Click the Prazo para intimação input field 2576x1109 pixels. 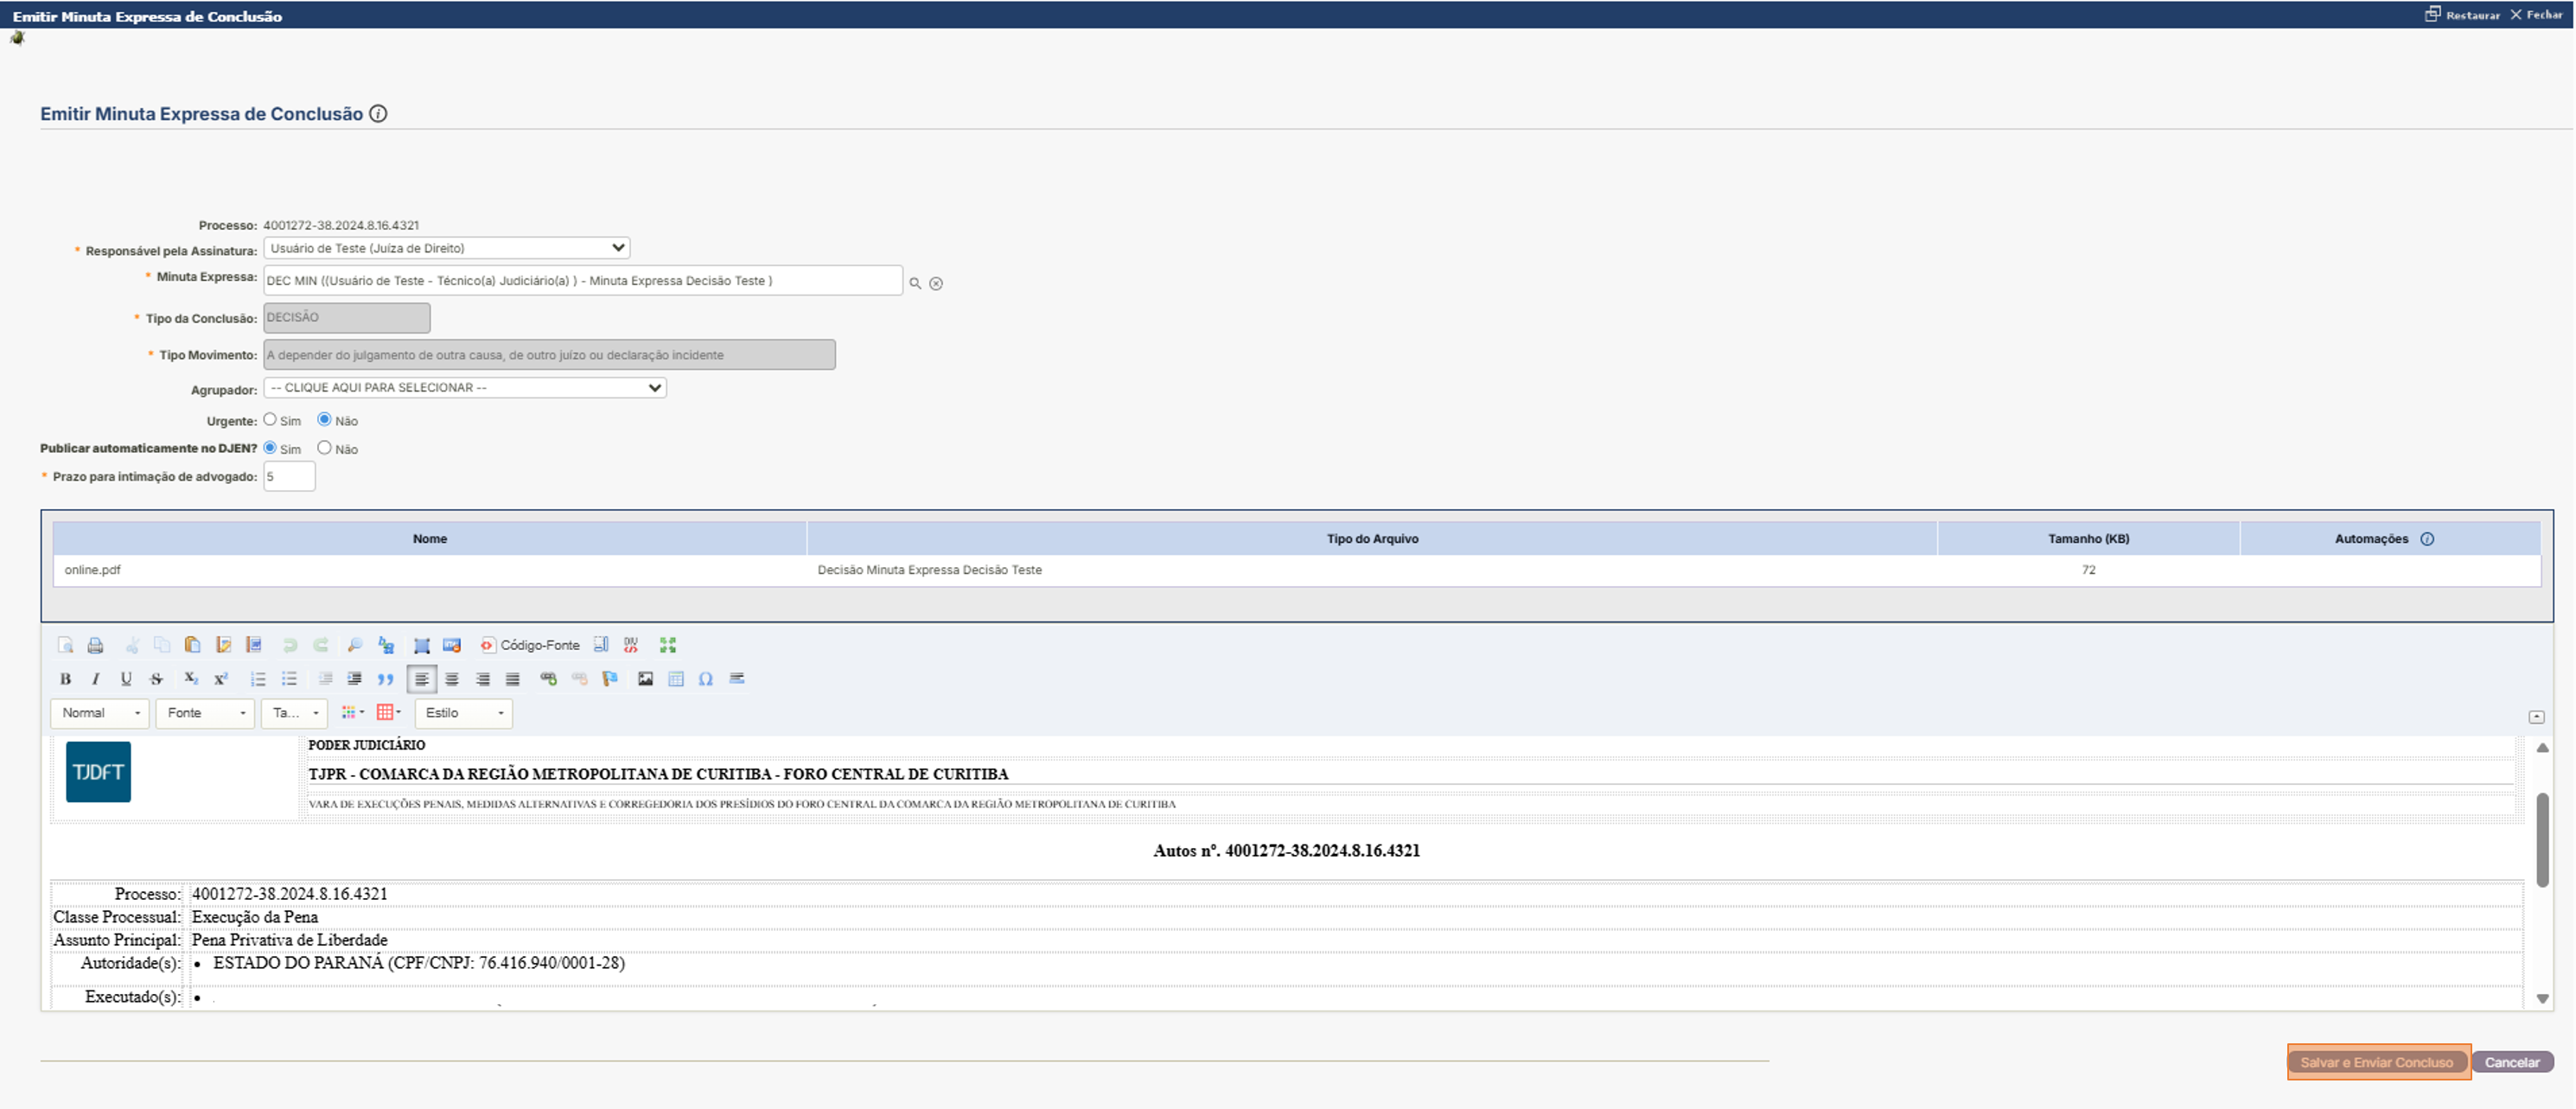[289, 477]
